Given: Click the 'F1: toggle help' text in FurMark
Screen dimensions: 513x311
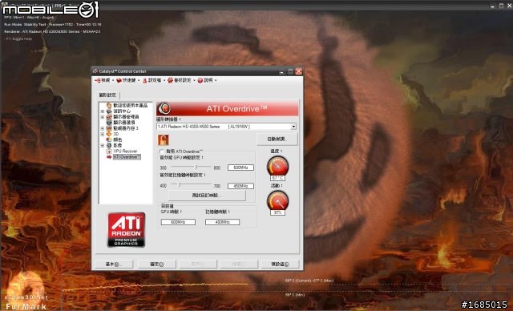Looking at the screenshot, I should (18, 38).
